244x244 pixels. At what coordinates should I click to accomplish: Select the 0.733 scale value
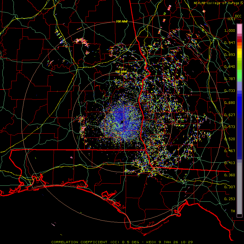click(x=230, y=91)
